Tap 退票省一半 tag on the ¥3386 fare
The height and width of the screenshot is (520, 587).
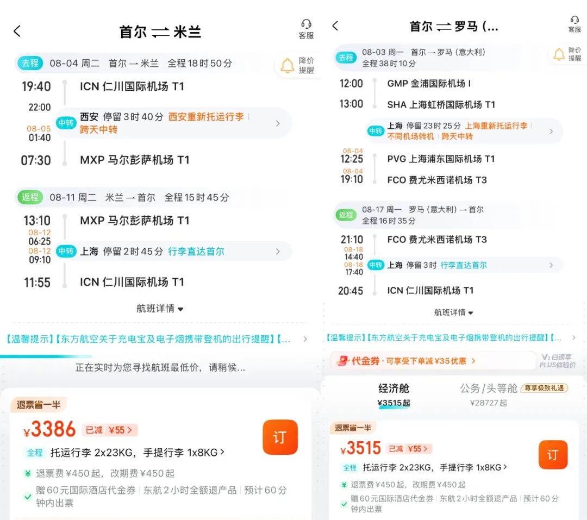click(x=39, y=404)
